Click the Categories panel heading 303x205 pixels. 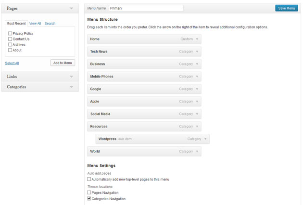[16, 87]
